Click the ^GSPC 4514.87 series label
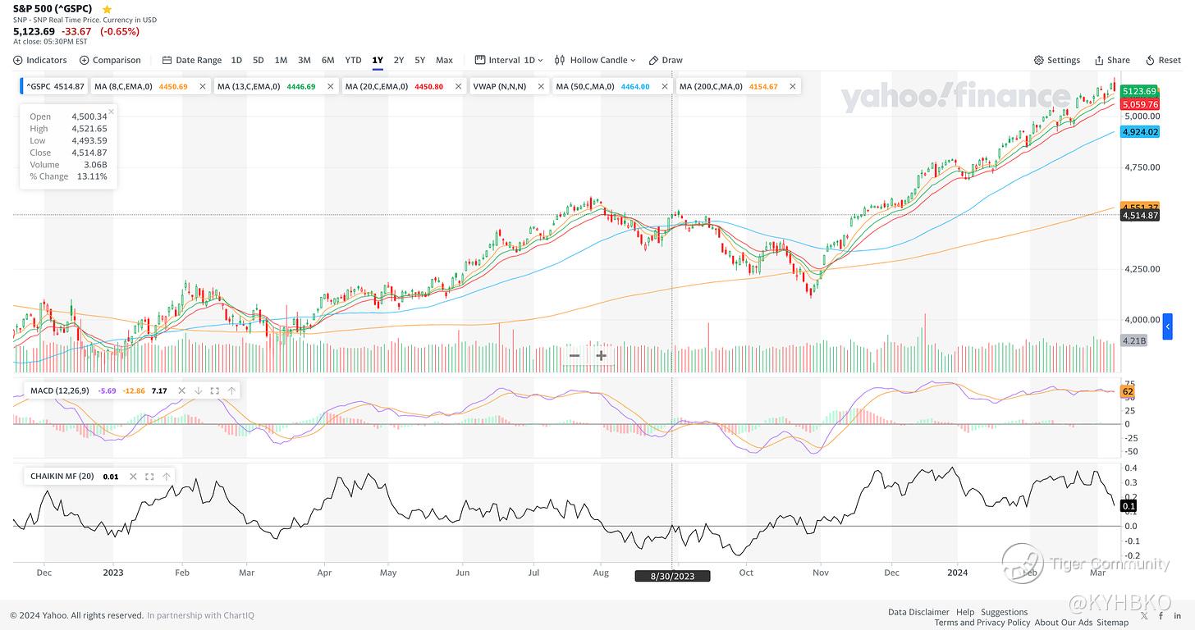This screenshot has width=1195, height=630. (54, 86)
